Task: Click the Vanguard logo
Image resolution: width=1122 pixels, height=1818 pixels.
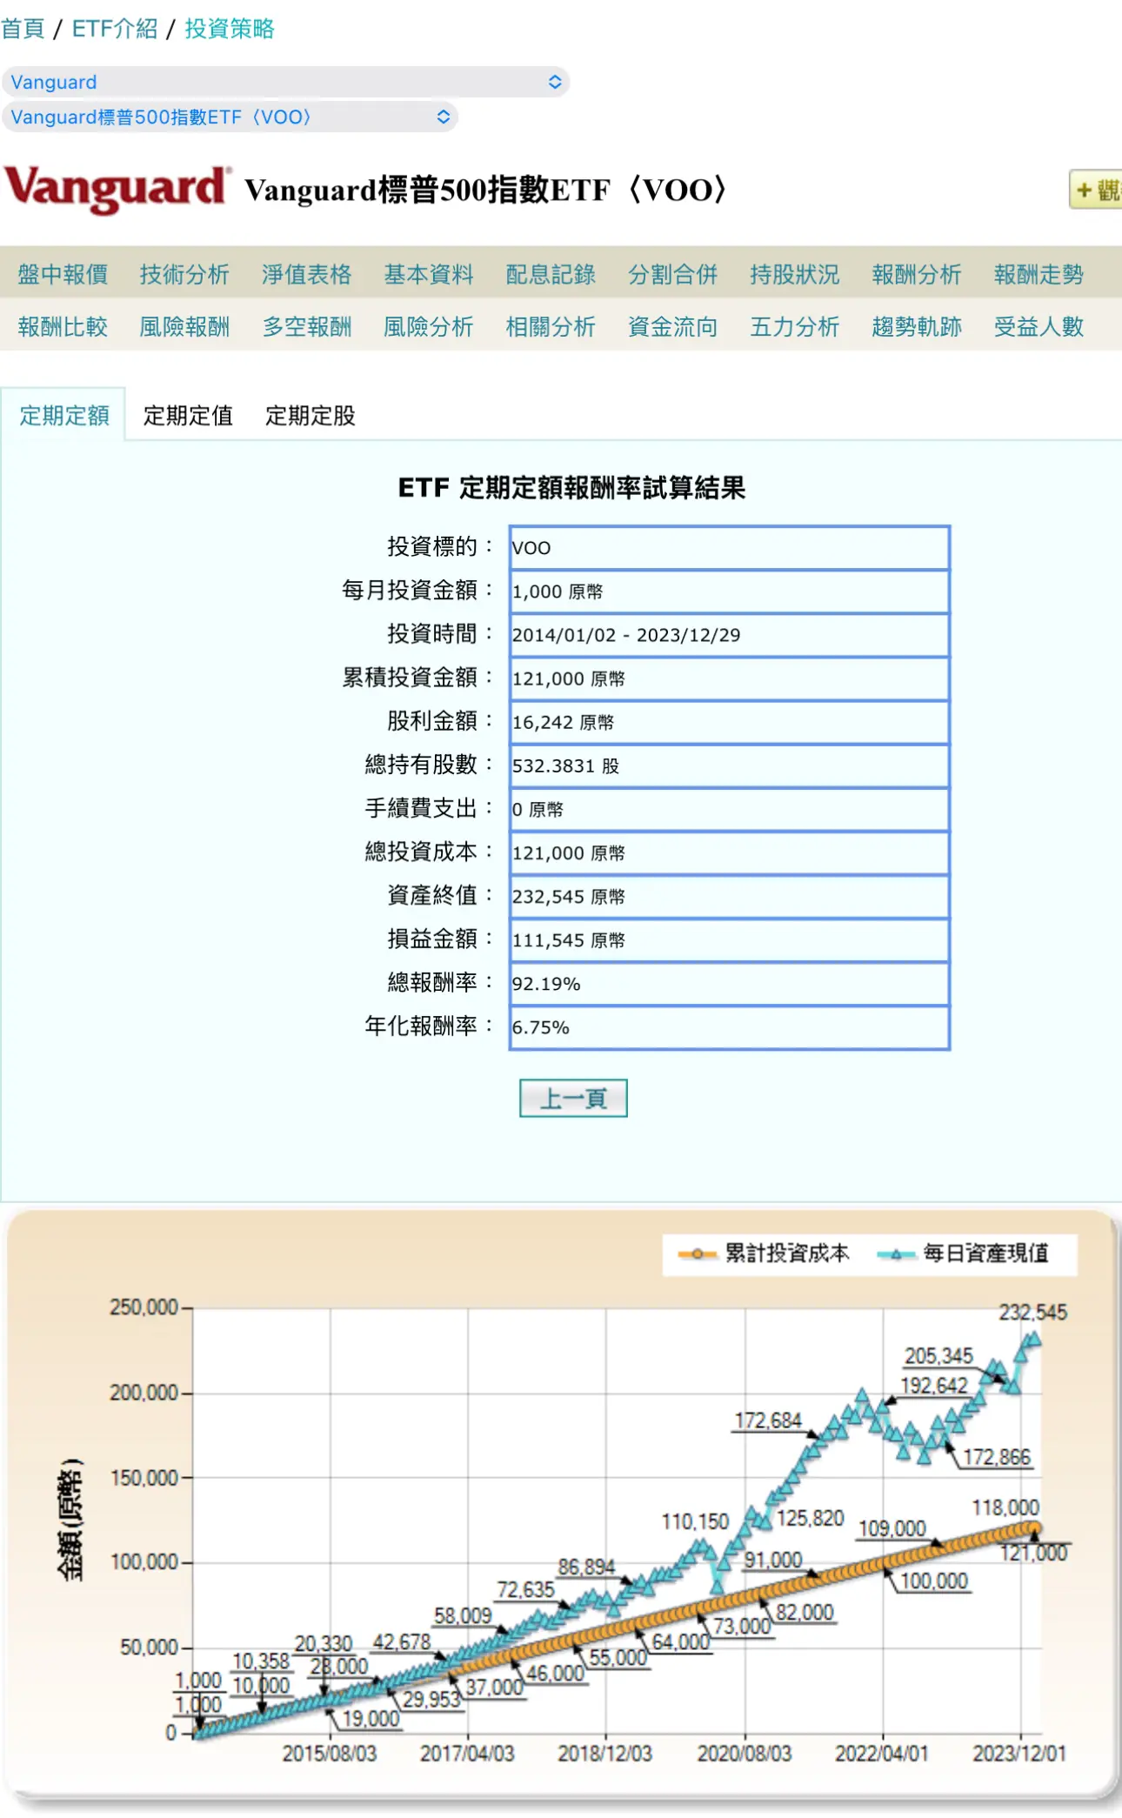Action: click(x=117, y=189)
